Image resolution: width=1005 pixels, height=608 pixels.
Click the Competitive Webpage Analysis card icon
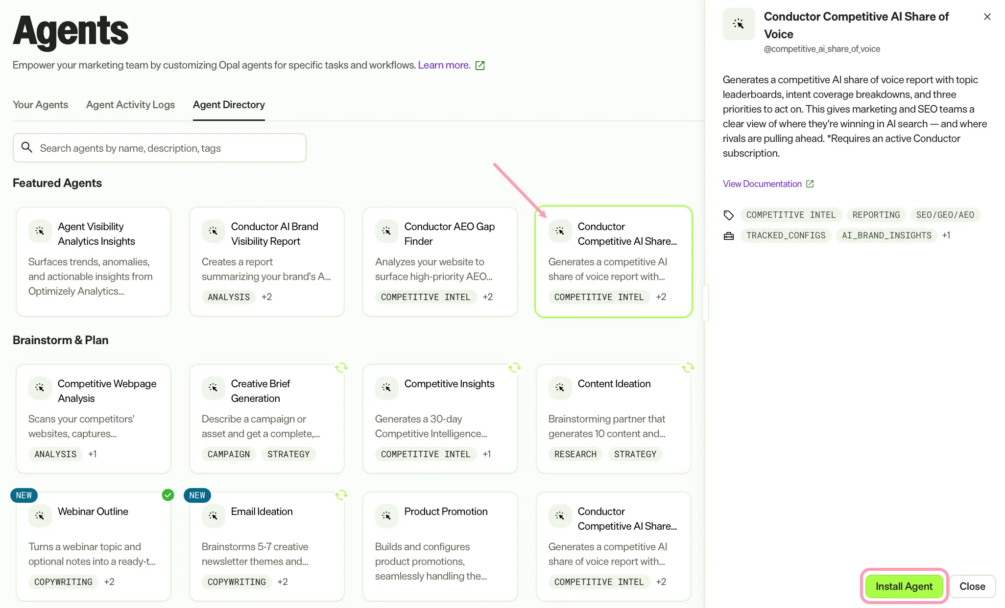[x=40, y=388]
